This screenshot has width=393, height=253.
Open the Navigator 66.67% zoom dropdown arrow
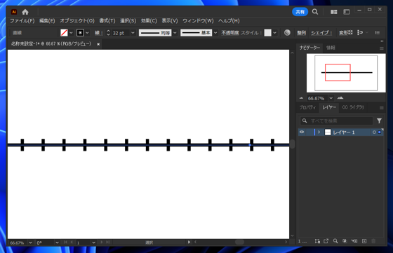tap(331, 98)
